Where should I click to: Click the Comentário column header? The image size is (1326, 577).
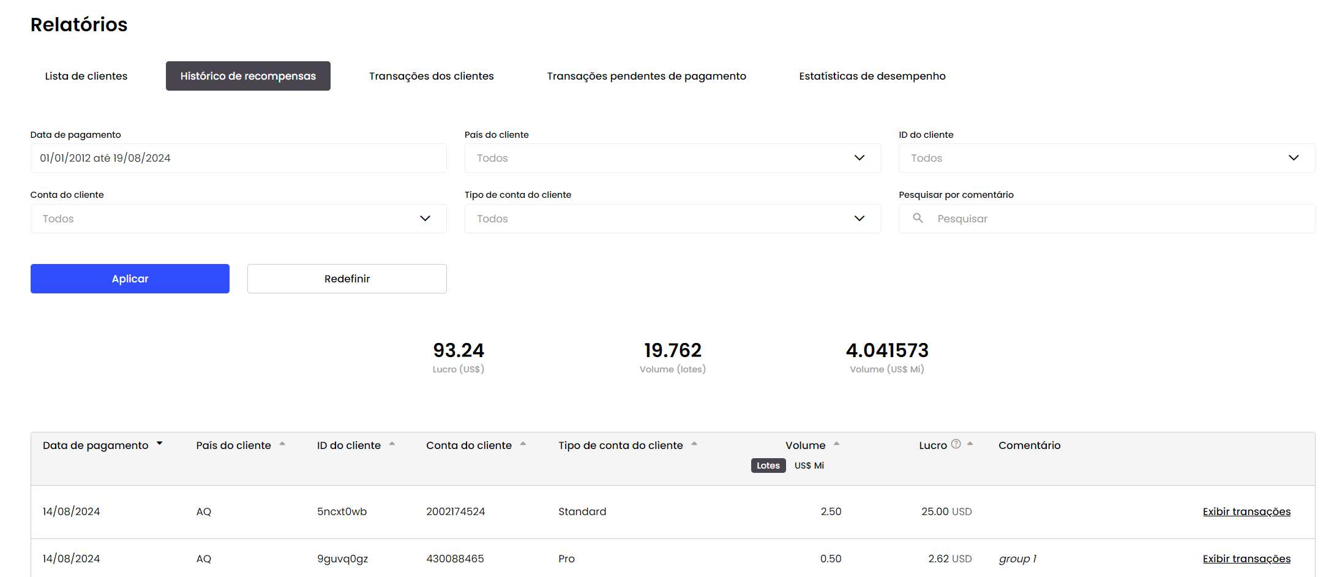click(x=1030, y=445)
